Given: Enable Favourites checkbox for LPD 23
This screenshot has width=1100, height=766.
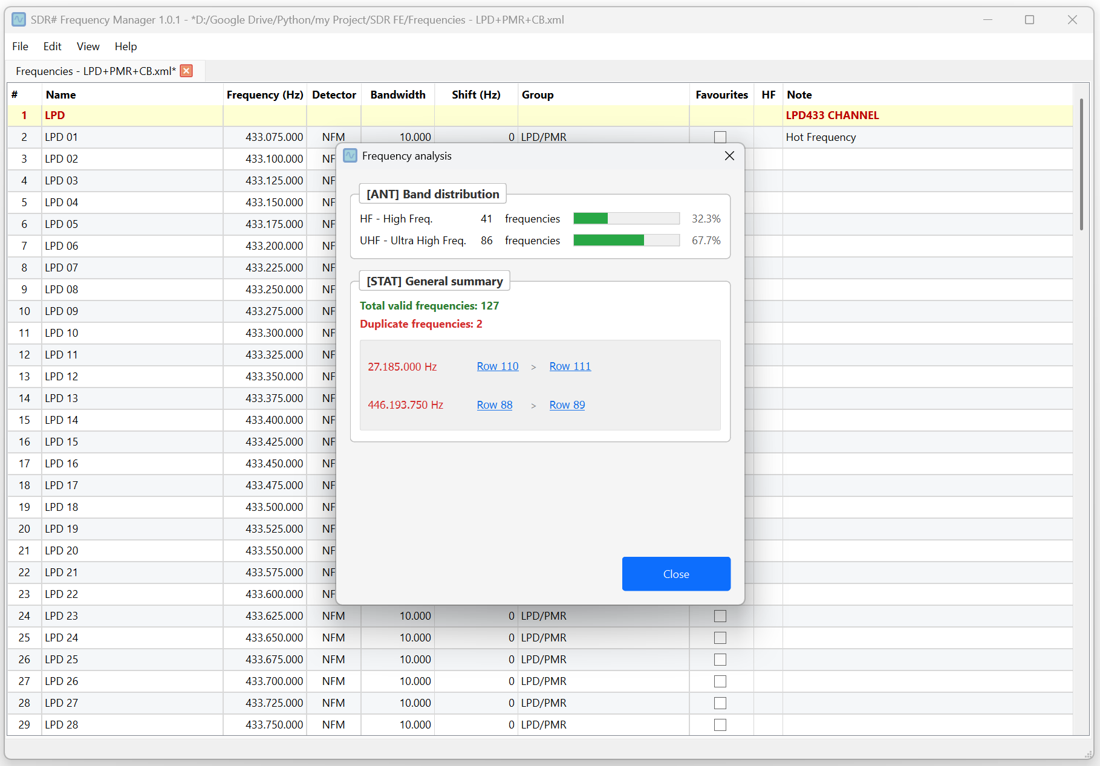Looking at the screenshot, I should pos(720,616).
